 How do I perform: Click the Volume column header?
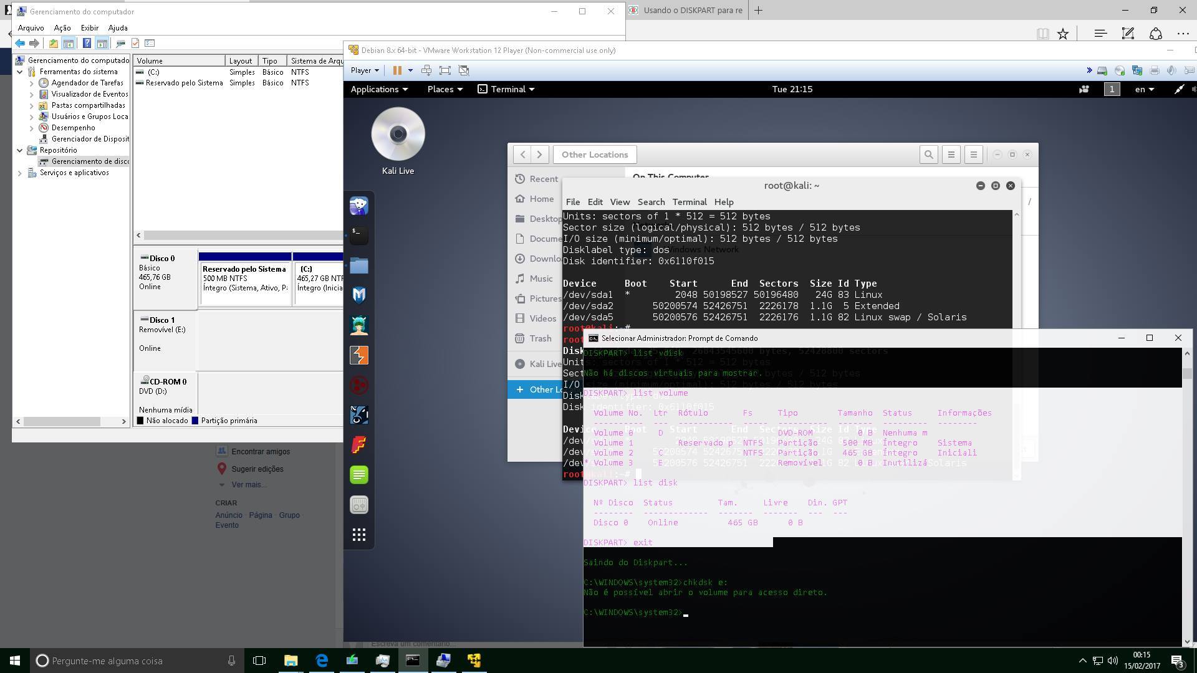coord(180,60)
